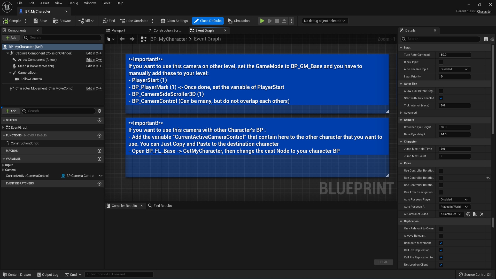
Task: Start Simulation mode
Action: [x=239, y=21]
